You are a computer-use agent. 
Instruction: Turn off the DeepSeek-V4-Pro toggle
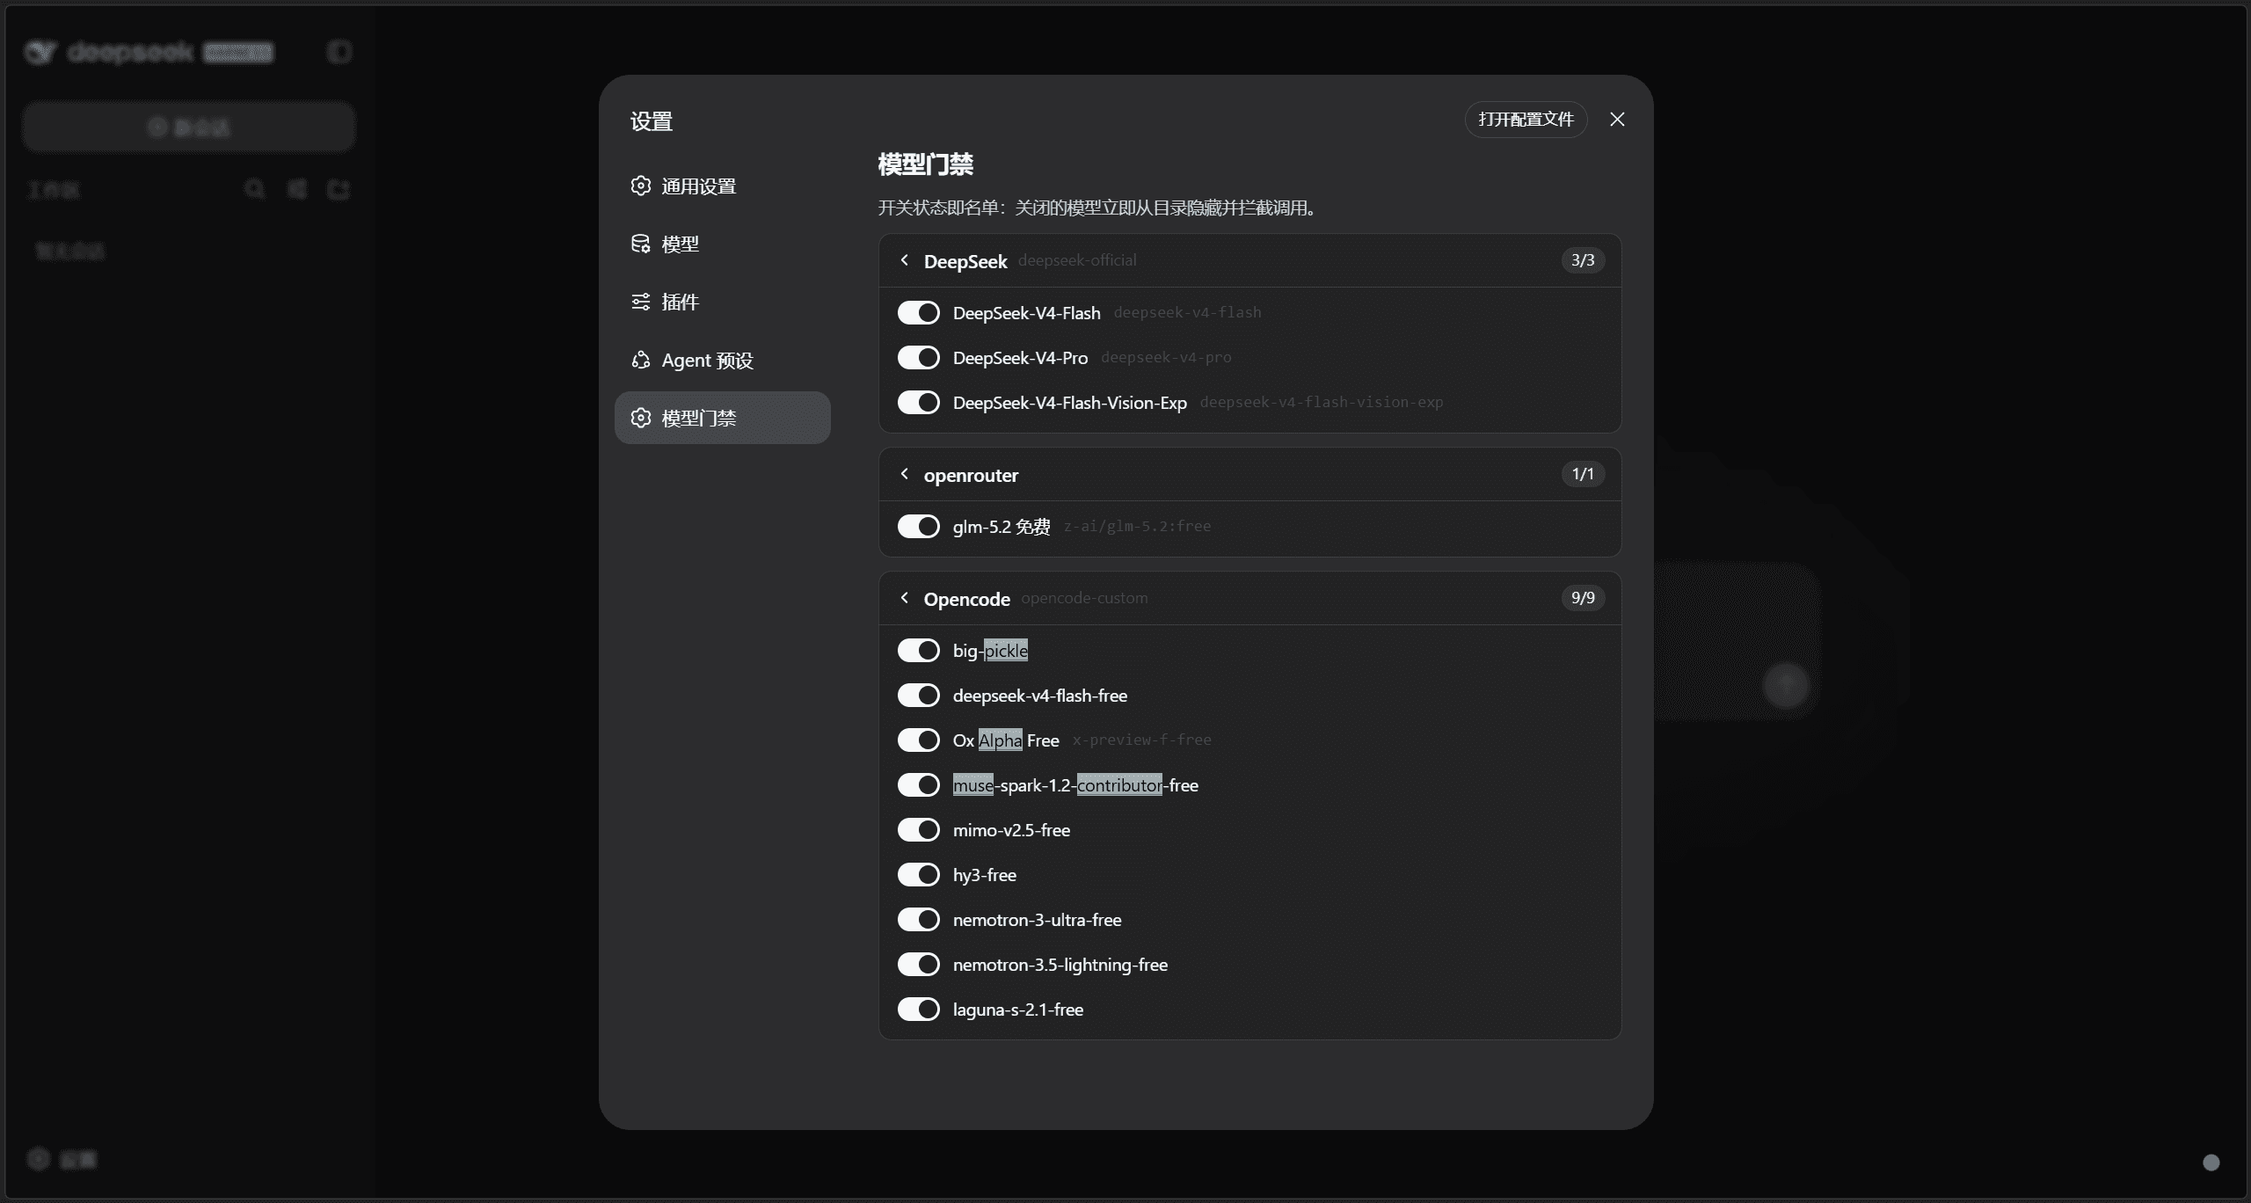919,358
